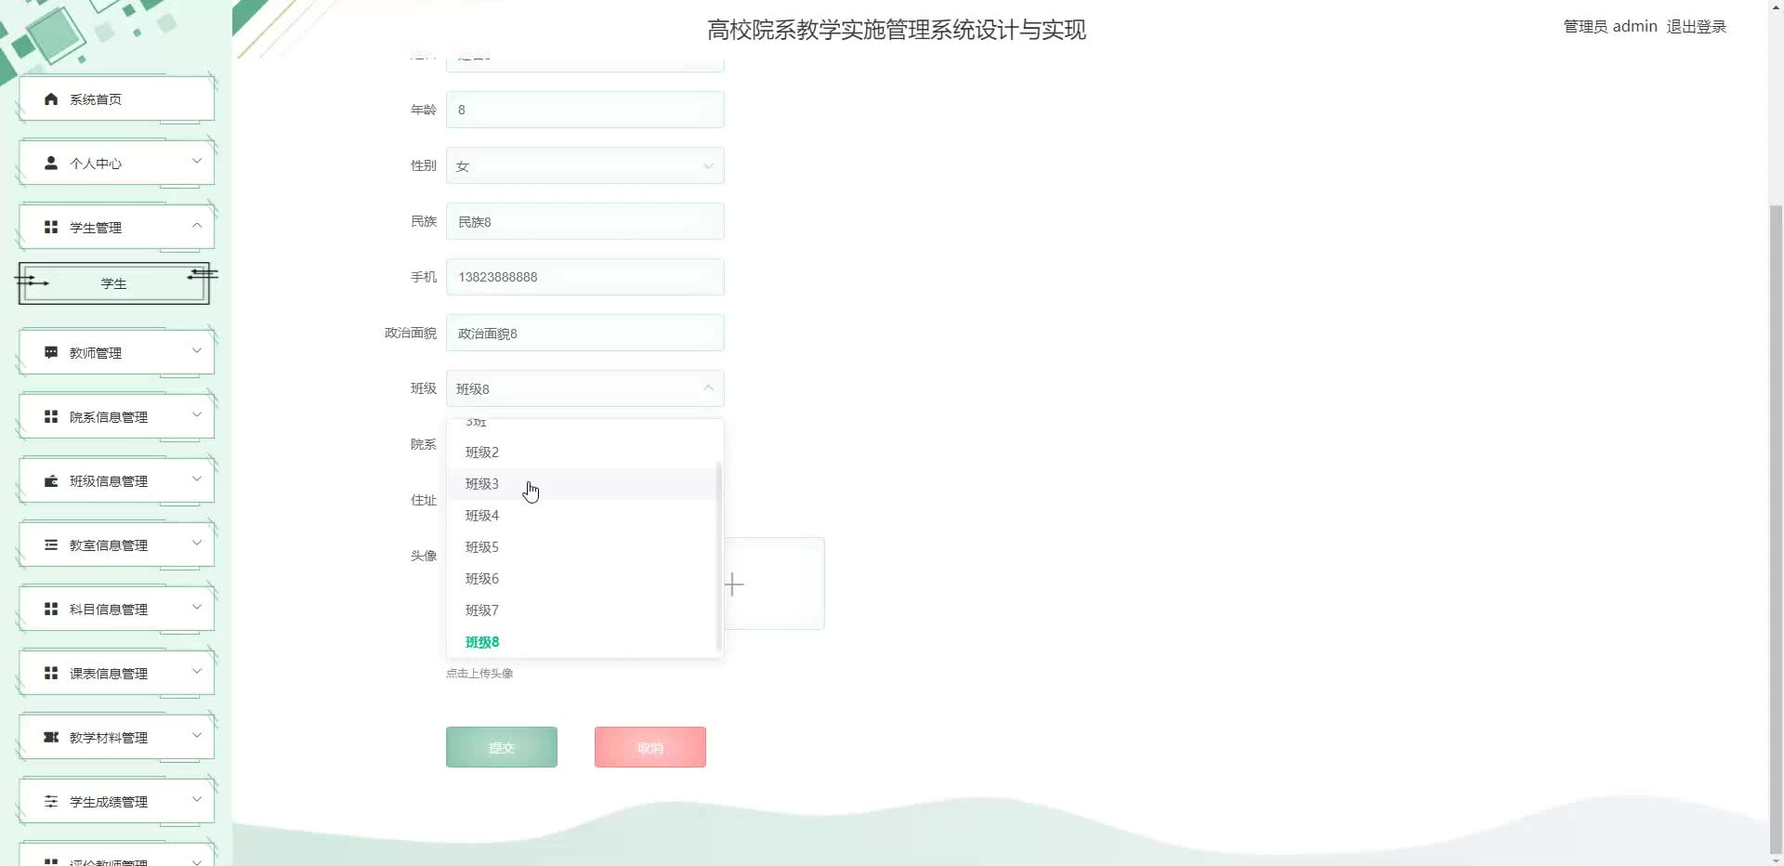Collapse the 学生管理 menu chevron
Viewport: 1784px width, 866px height.
[197, 225]
